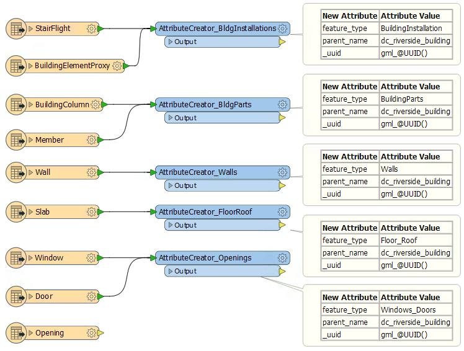Expand the StairFlight attribute triangle
This screenshot has width=464, height=351.
[x=30, y=29]
